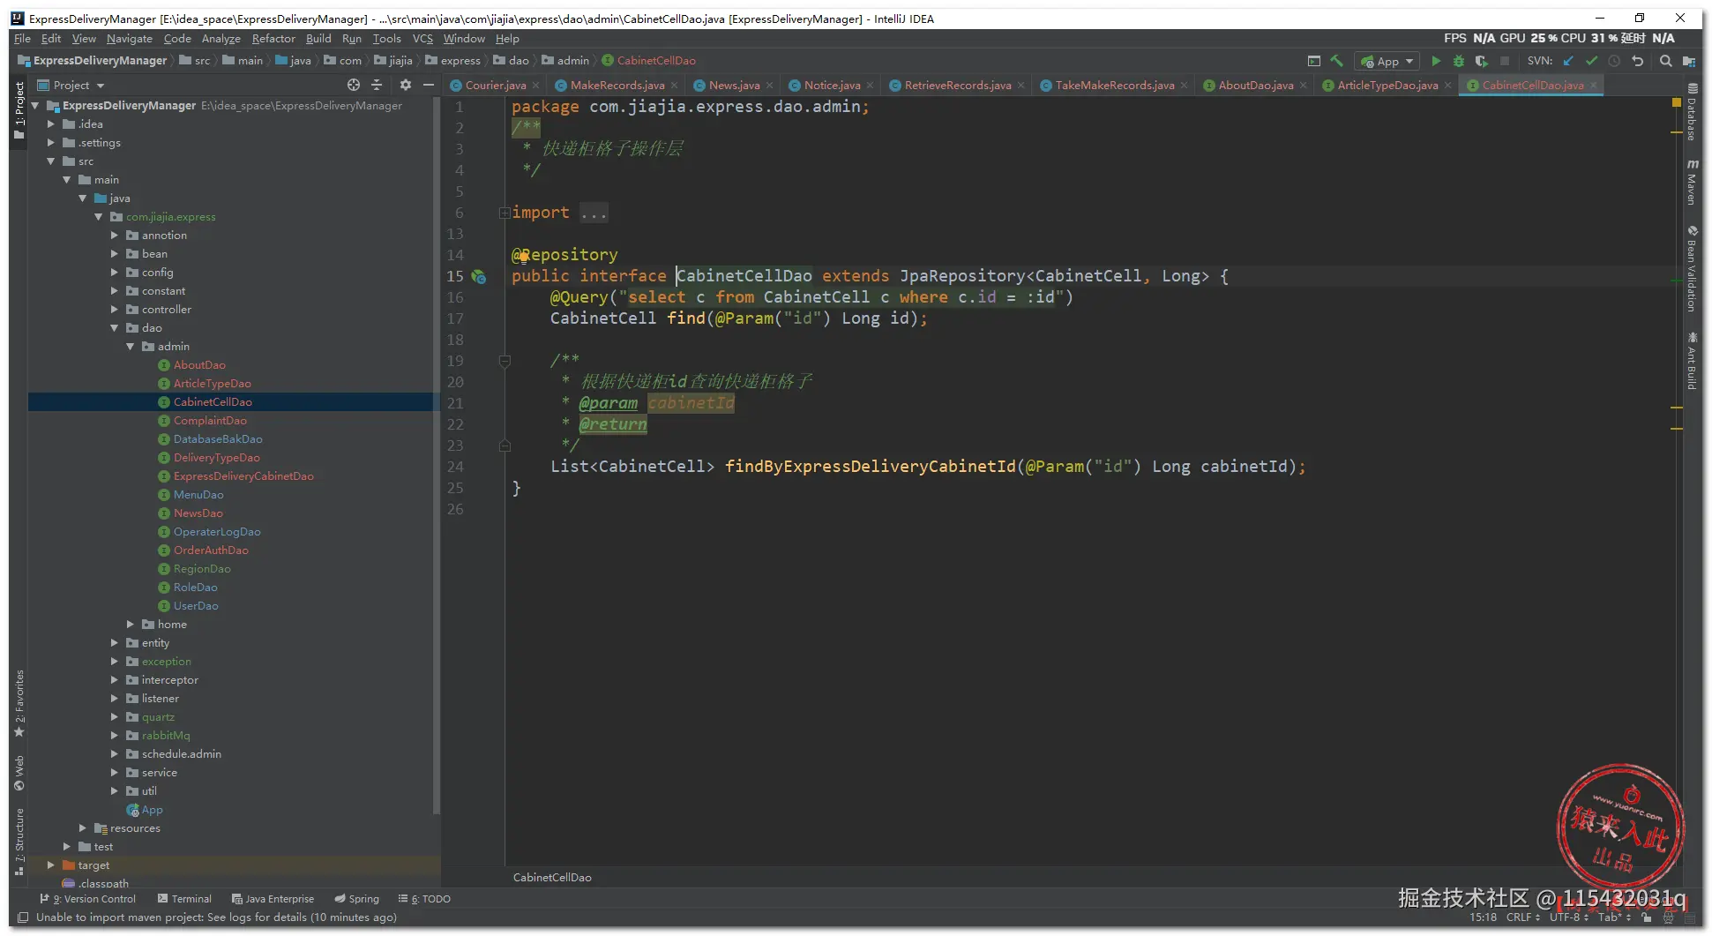Click the SVN Update Project blue arrow
This screenshot has width=1712, height=936.
1568,61
